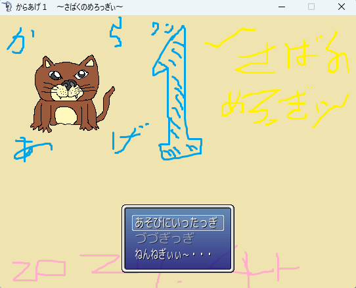Click the からあげ1 window title text
Image resolution: width=356 pixels, height=288 pixels.
(x=69, y=7)
